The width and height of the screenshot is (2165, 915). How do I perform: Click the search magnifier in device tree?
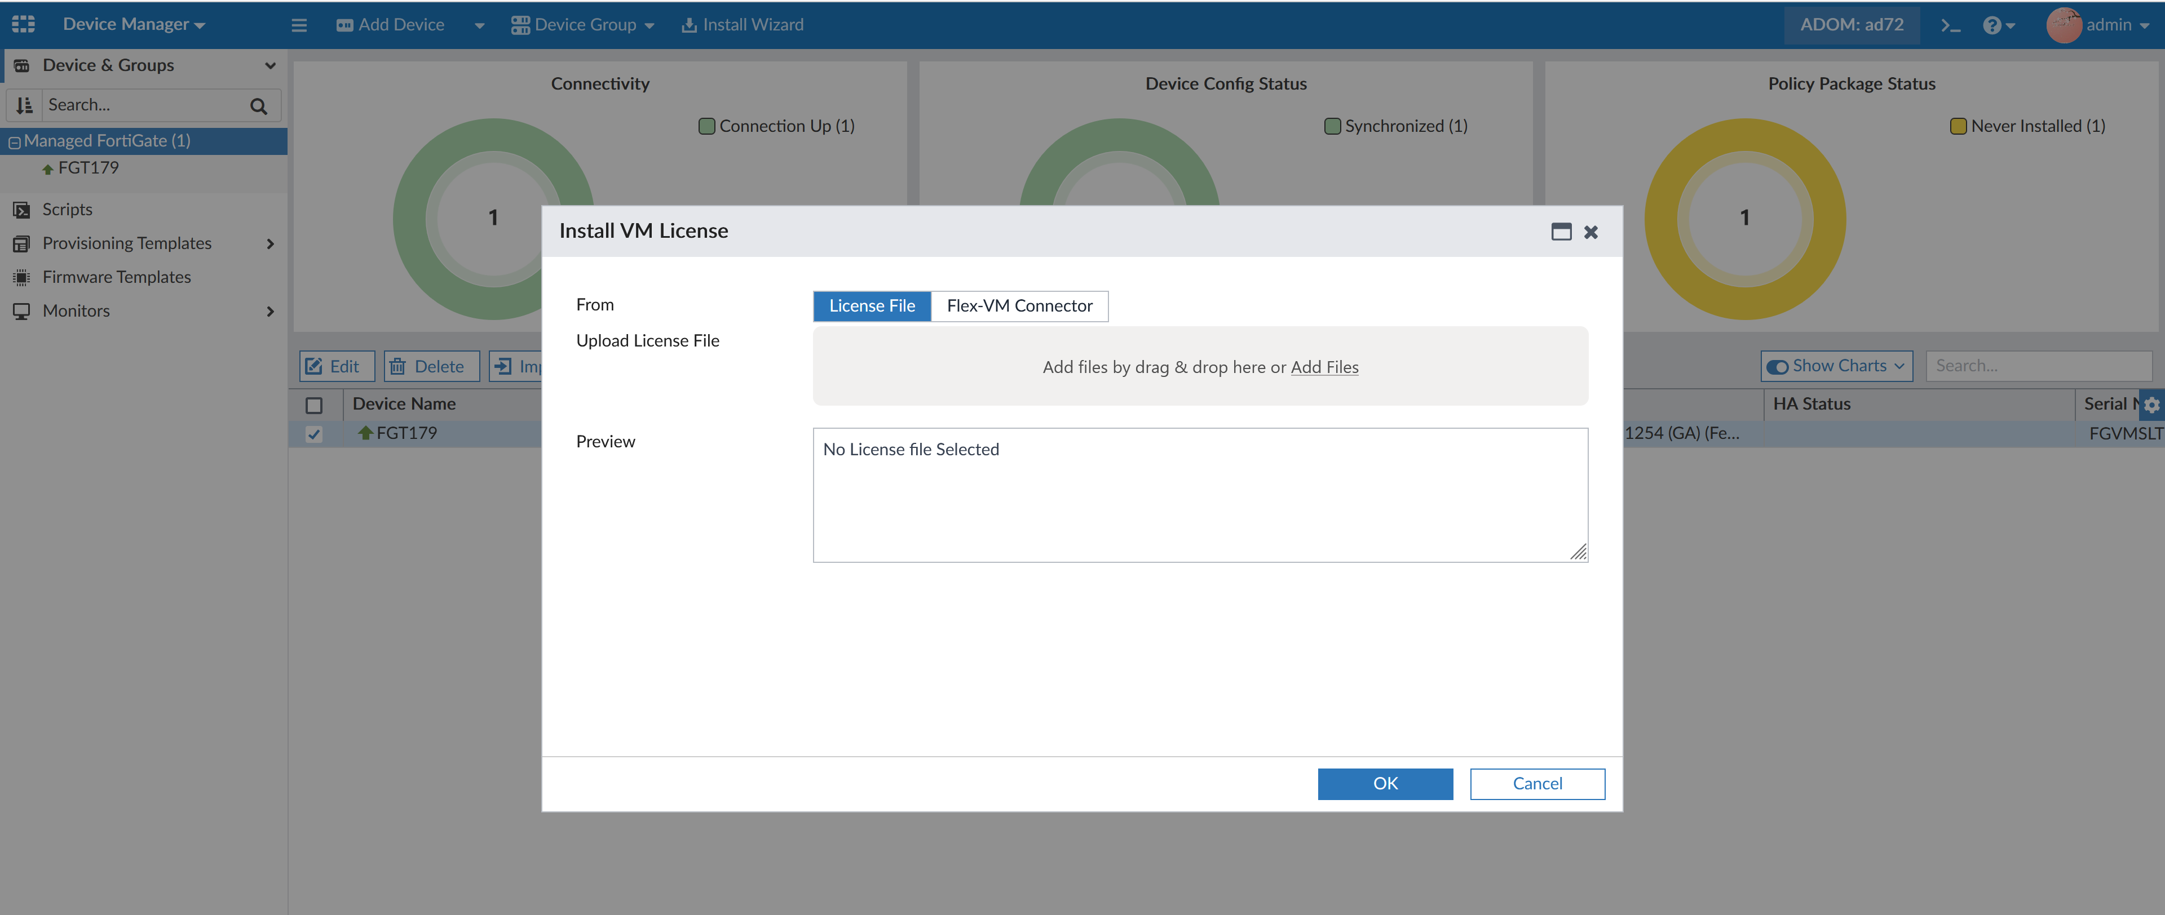click(259, 106)
